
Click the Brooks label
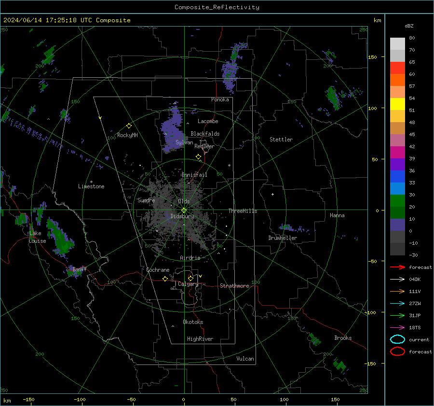pos(343,338)
